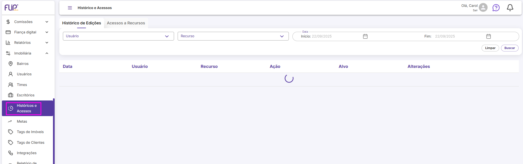Click the Limpar button
Image resolution: width=523 pixels, height=164 pixels.
click(490, 48)
